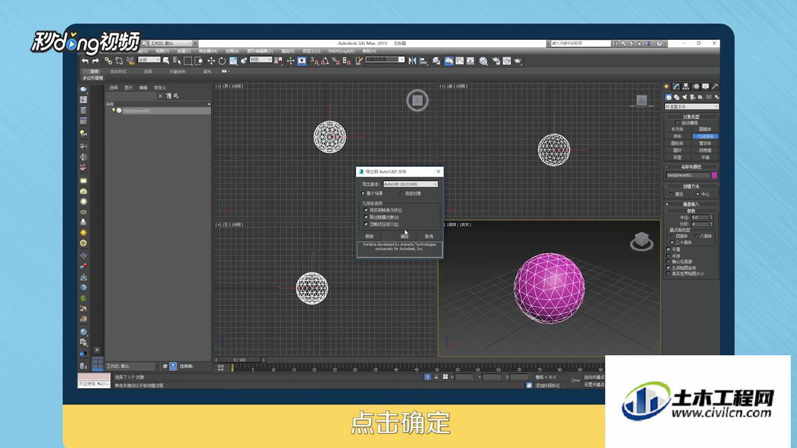797x448 pixels.
Task: Toggle the Angle Snap icon
Action: tap(325, 60)
